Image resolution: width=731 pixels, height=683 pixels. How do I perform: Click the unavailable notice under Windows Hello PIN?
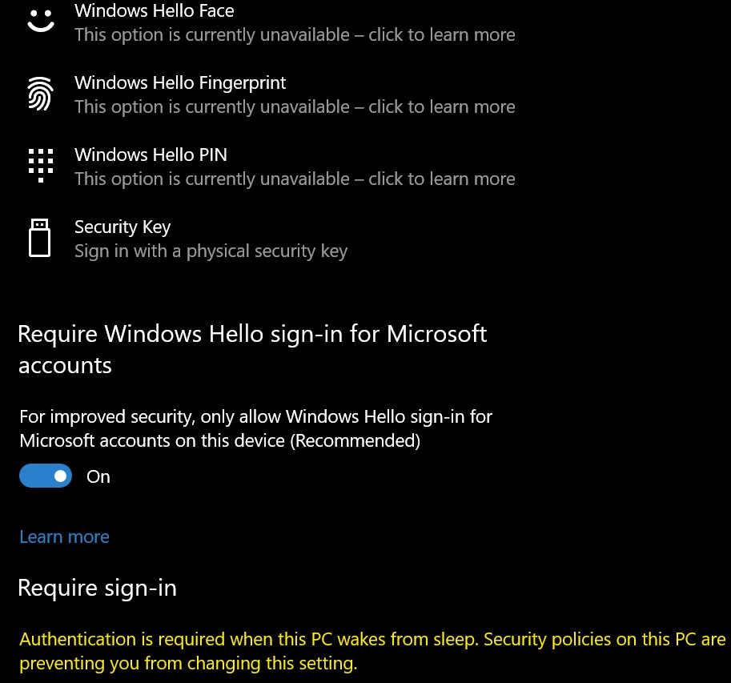click(295, 179)
